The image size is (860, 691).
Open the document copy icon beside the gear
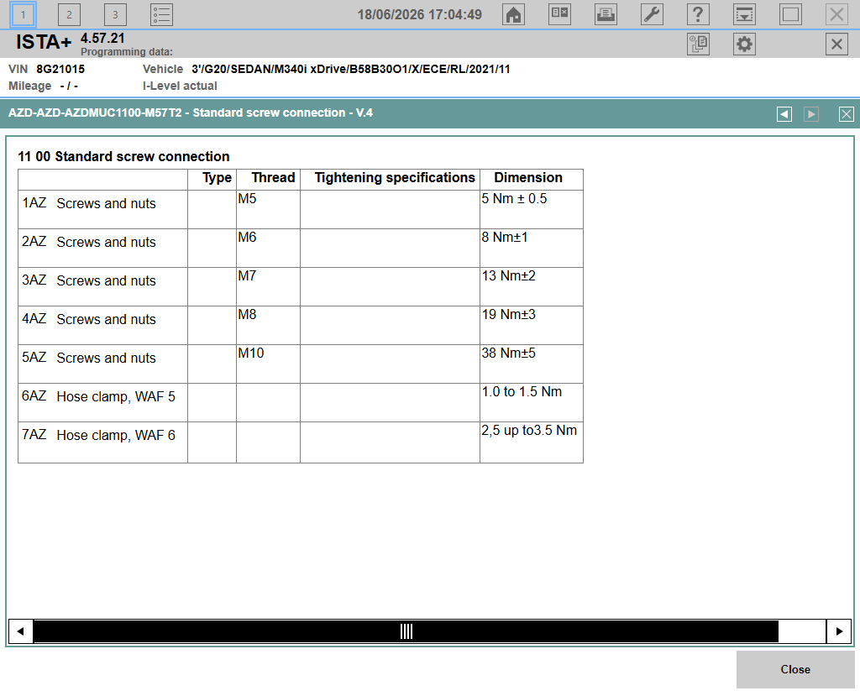(x=698, y=44)
